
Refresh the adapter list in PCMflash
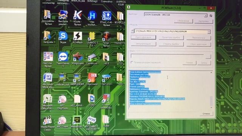click(x=211, y=16)
